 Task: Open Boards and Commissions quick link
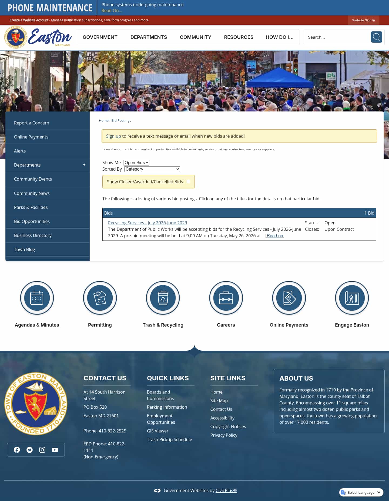[160, 395]
